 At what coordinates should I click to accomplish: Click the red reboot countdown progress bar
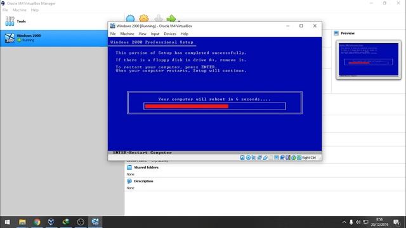tap(187, 106)
